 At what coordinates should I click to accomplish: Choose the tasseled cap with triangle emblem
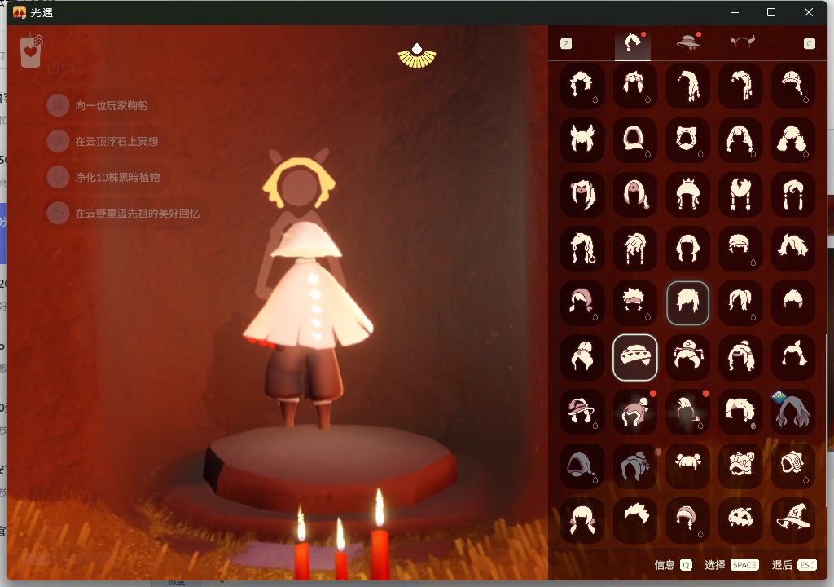pyautogui.click(x=687, y=357)
